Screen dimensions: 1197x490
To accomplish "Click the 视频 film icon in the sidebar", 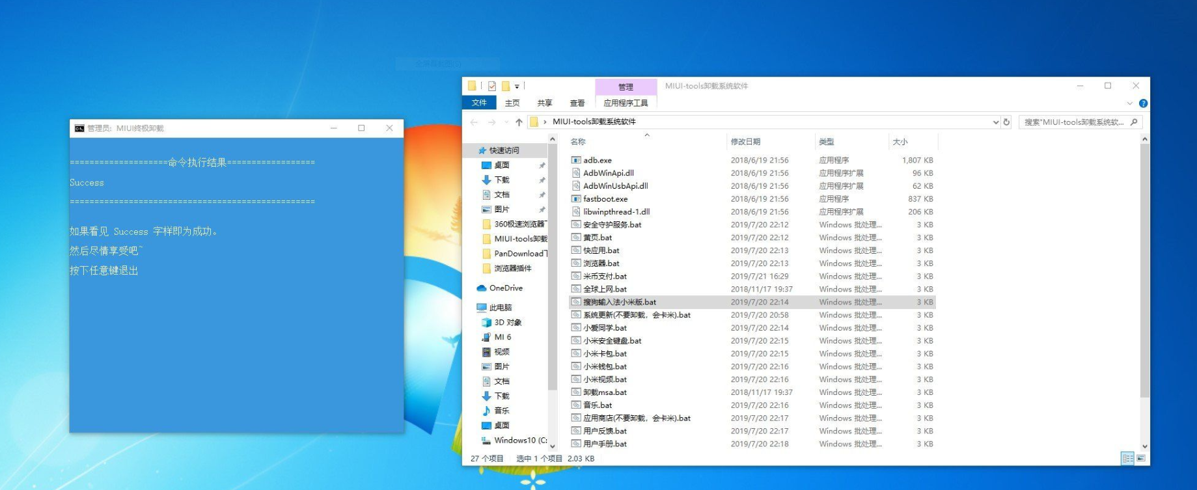I will point(486,352).
